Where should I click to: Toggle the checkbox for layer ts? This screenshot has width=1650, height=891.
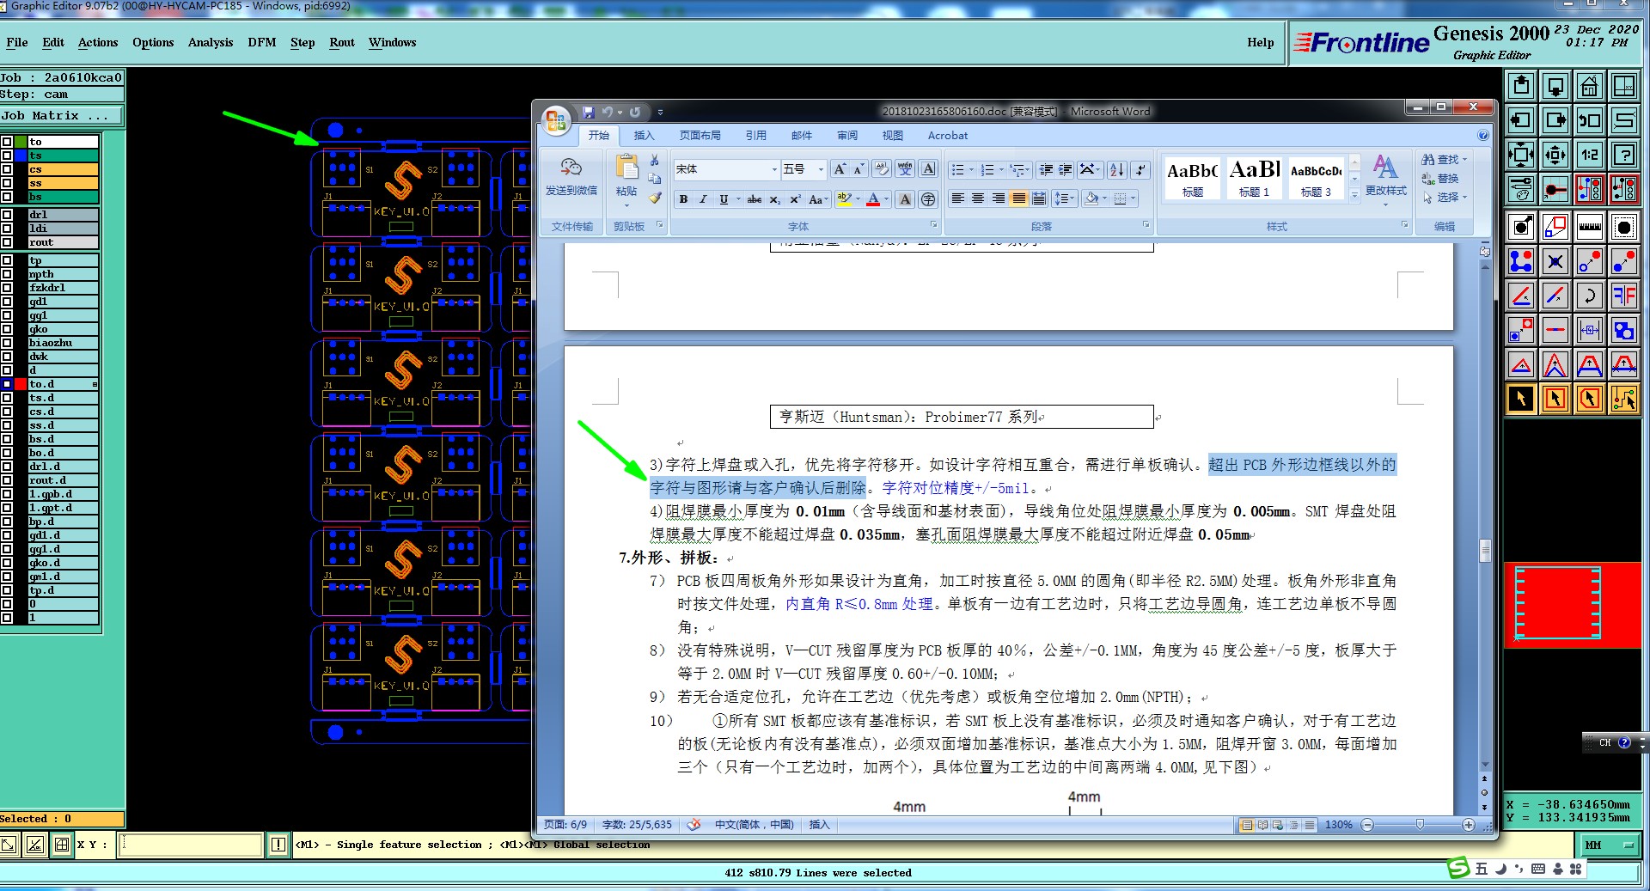click(7, 156)
